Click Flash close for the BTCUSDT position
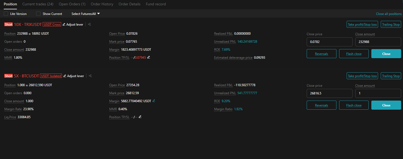Viewport: 403px width, 159px height. click(x=354, y=105)
